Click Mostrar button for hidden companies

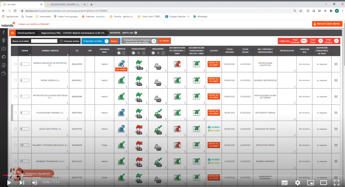tap(114, 41)
